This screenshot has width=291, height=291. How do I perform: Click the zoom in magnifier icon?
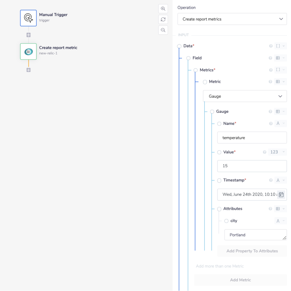click(x=163, y=8)
